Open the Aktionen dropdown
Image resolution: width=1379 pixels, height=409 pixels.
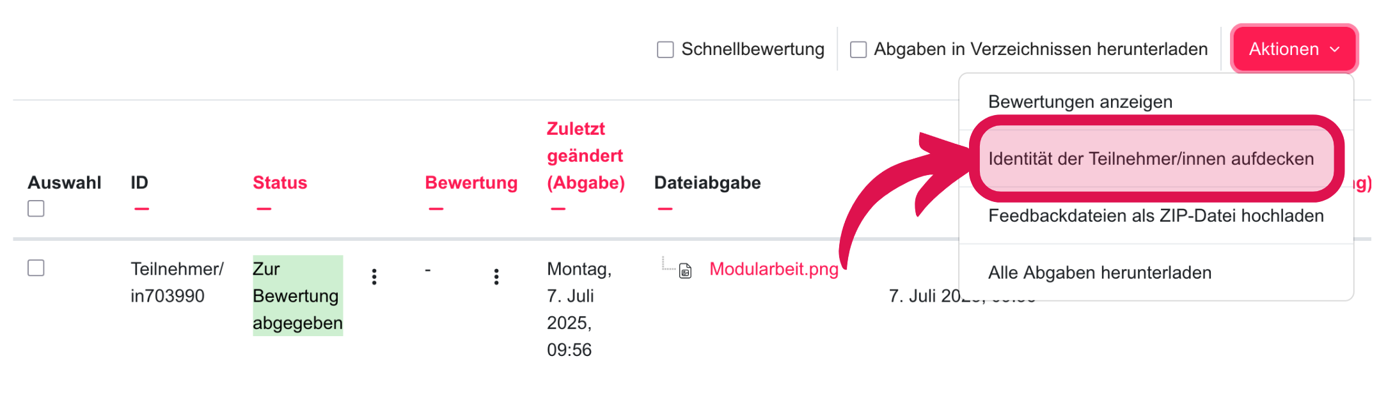point(1293,49)
